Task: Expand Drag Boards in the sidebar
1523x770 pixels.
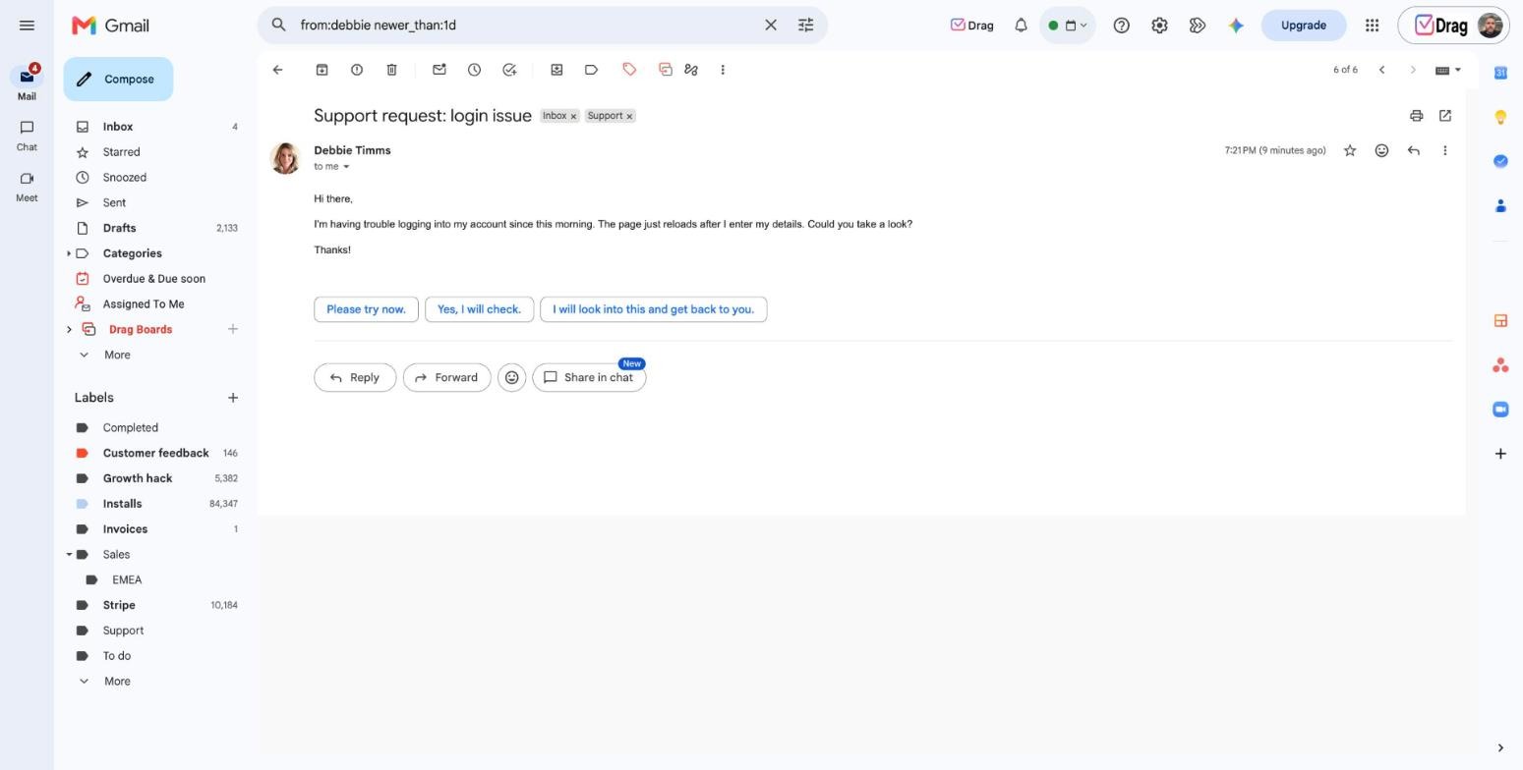Action: point(69,330)
